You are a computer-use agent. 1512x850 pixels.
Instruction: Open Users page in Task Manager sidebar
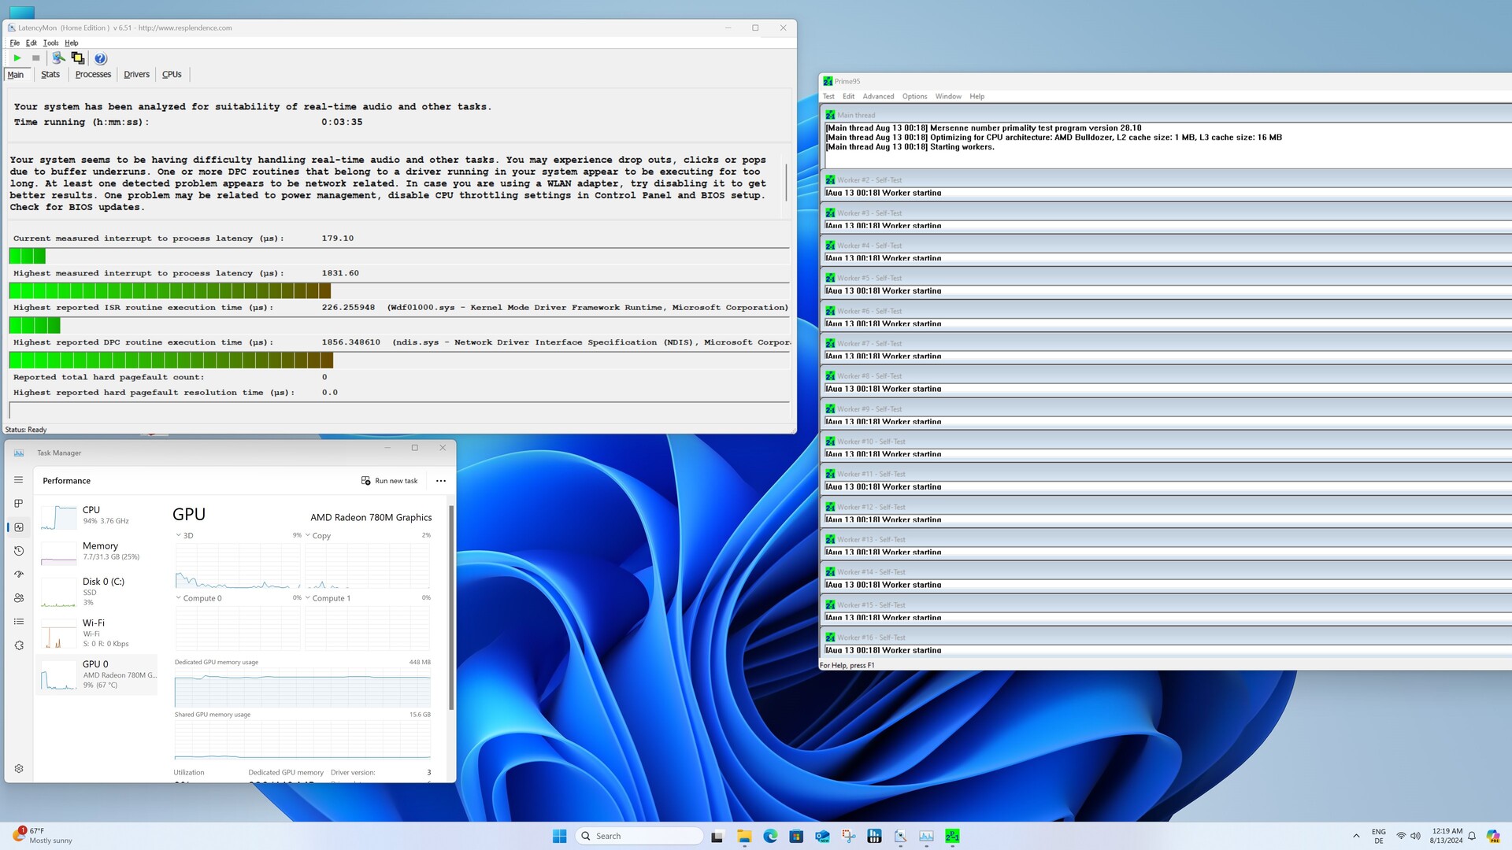pos(19,598)
